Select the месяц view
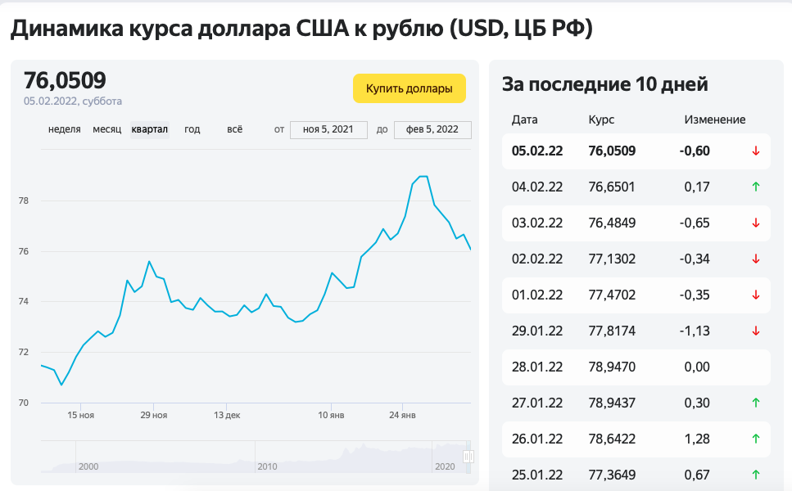Screen dimensions: 792x491 click(106, 129)
